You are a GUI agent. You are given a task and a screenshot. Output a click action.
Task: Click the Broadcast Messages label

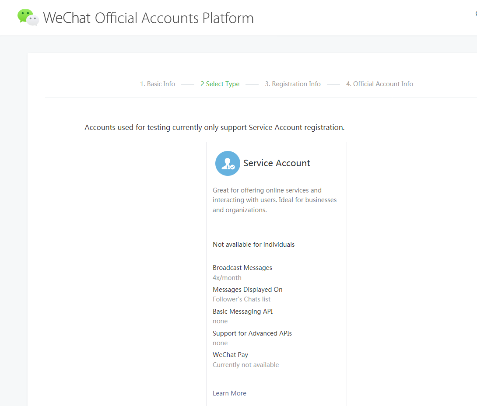pos(242,268)
